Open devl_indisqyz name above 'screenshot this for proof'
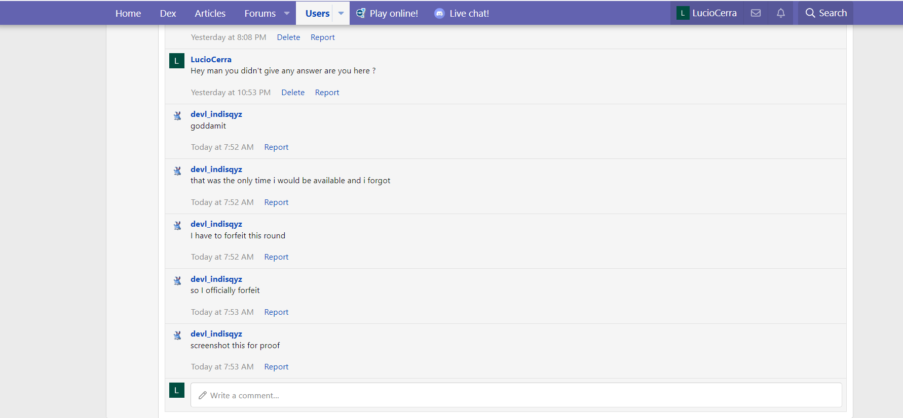903x418 pixels. [x=216, y=334]
